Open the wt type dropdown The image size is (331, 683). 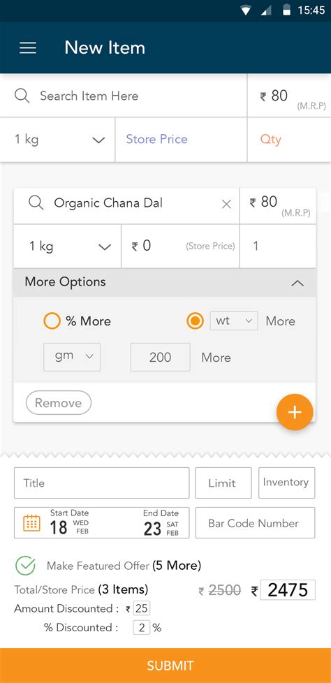(x=234, y=321)
